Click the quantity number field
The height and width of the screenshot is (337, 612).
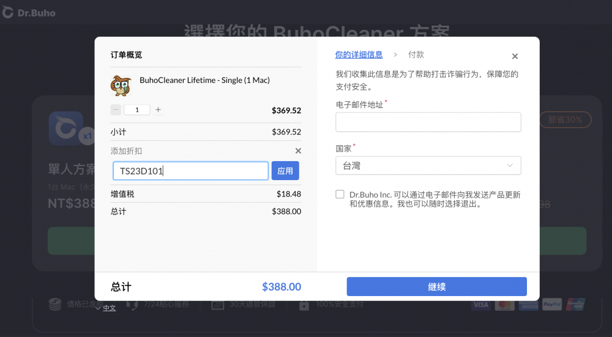[x=137, y=110]
